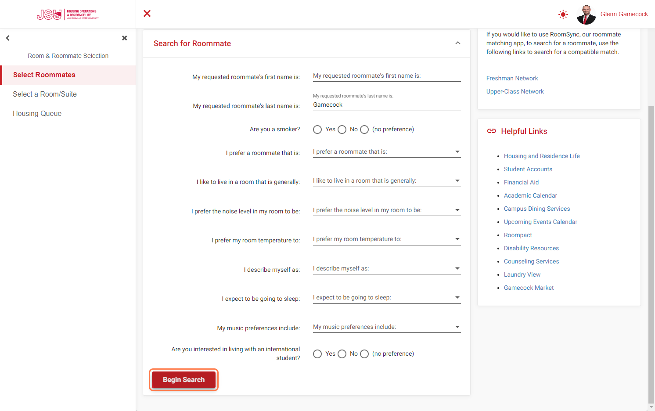The image size is (655, 411).
Task: Open the Freshman Network link
Action: 512,78
